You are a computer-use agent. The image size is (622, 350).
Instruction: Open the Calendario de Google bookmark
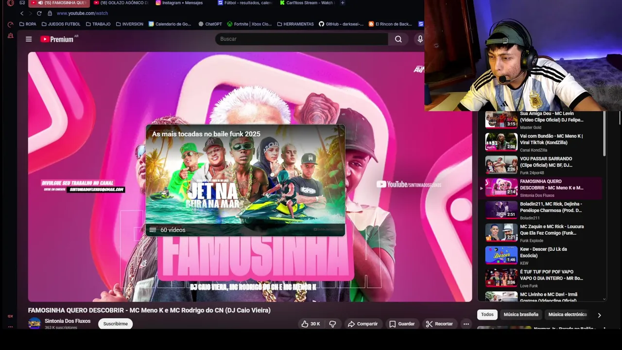pos(170,24)
